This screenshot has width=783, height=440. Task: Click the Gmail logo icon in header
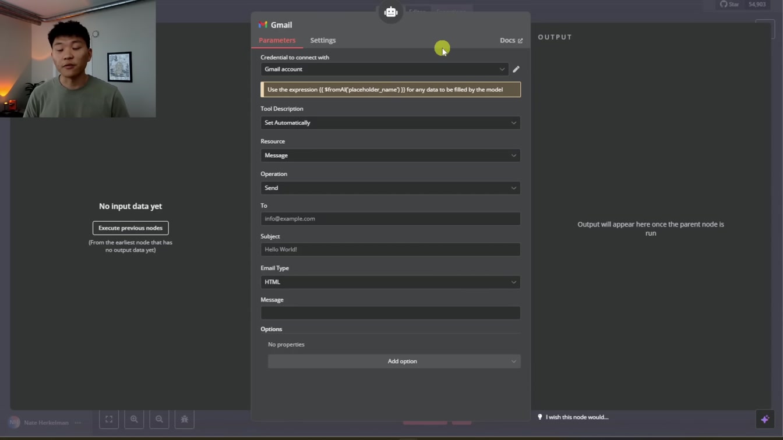(263, 24)
